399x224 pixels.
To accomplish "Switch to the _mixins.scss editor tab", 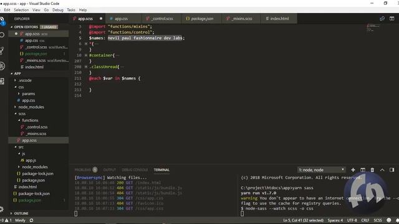I will 242,19.
